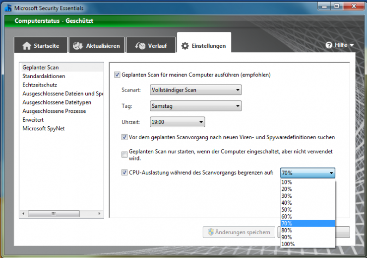Image resolution: width=367 pixels, height=258 pixels.
Task: Choose 90% from the CPU limit list
Action: tap(307, 237)
